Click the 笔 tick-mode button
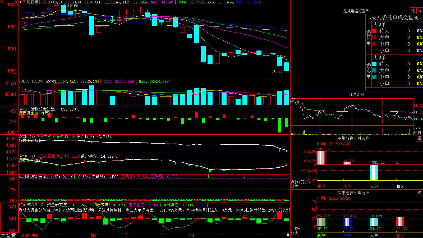This screenshot has width=423, height=238. tap(420, 11)
